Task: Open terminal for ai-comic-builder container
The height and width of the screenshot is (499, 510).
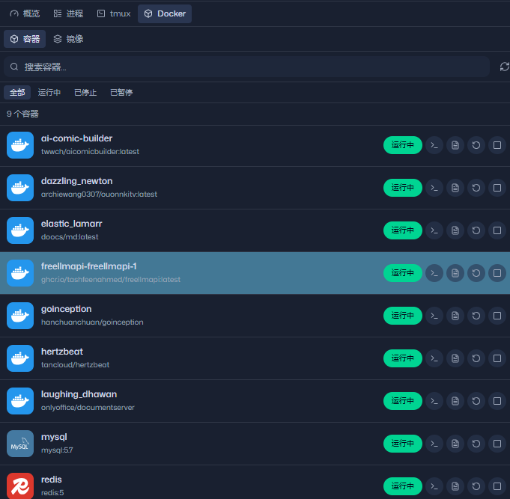Action: [434, 145]
